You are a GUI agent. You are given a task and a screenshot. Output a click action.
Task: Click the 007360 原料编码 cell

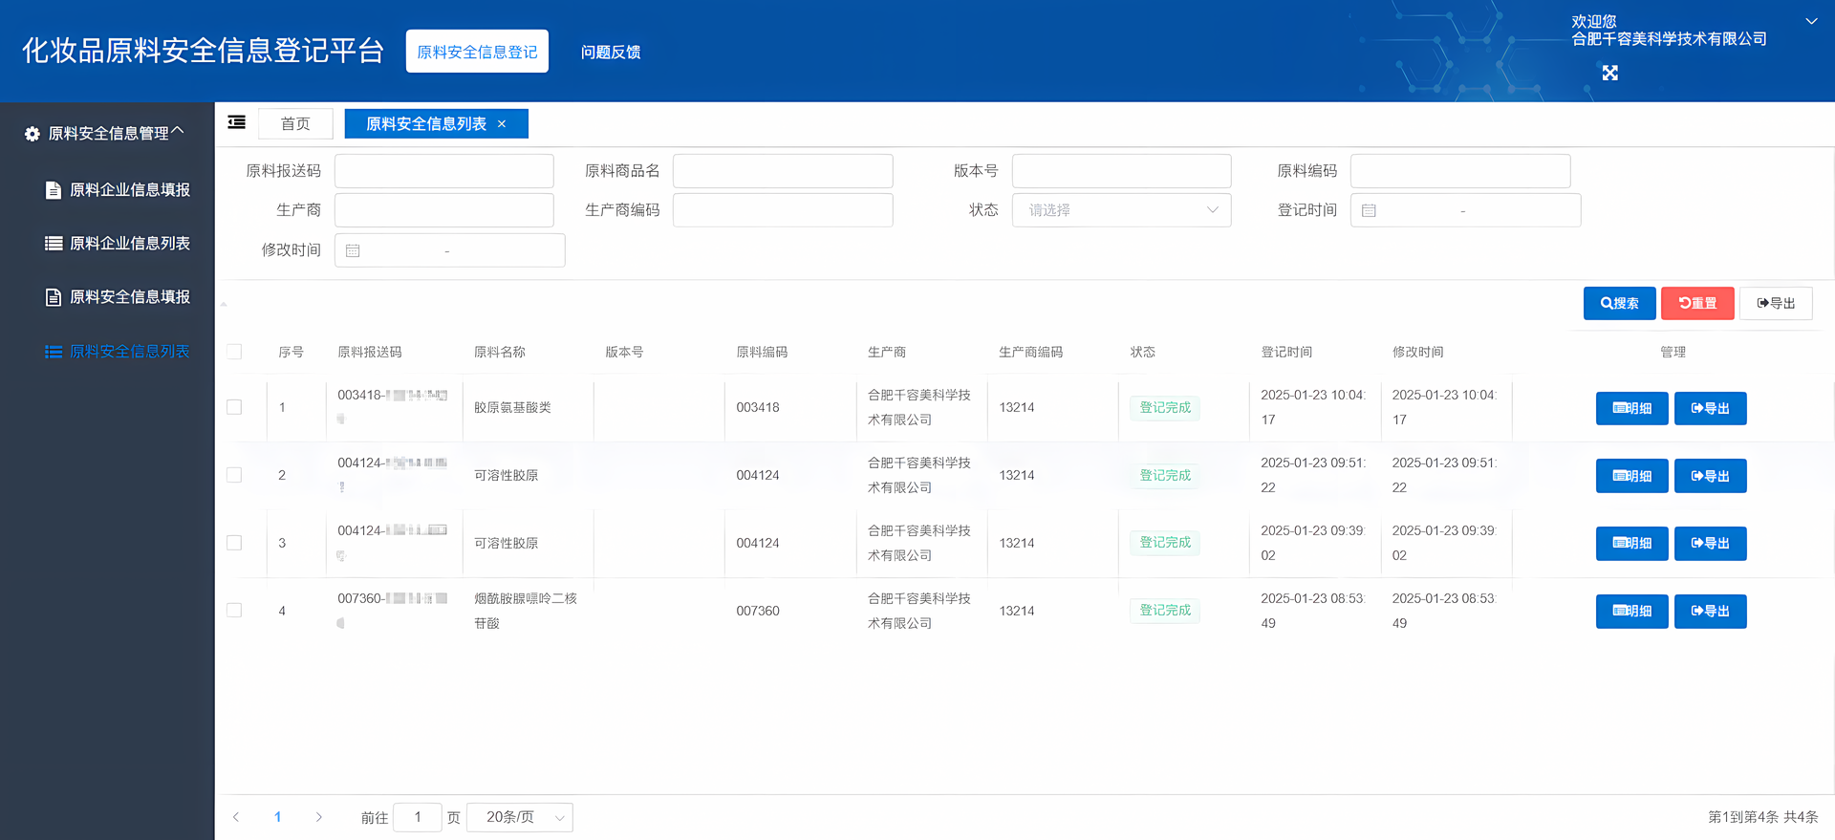pyautogui.click(x=758, y=611)
